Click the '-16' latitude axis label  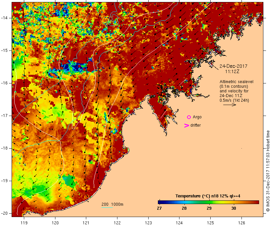[4, 83]
